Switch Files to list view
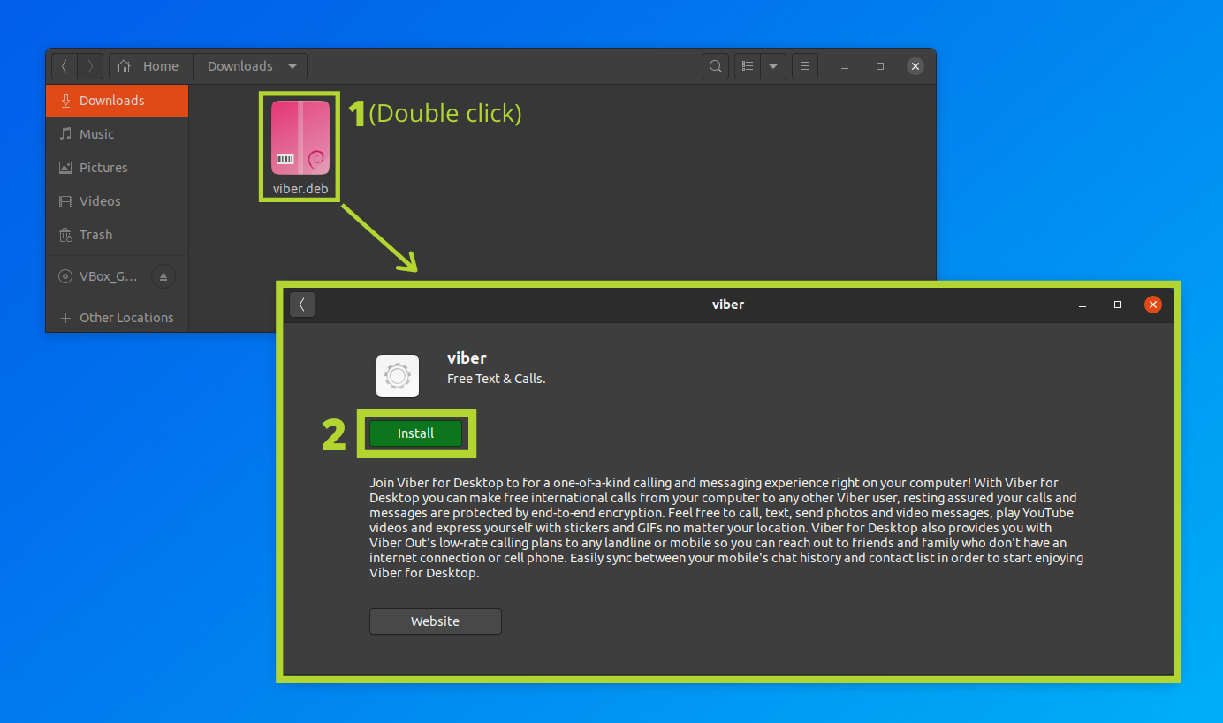The image size is (1223, 723). coord(748,66)
